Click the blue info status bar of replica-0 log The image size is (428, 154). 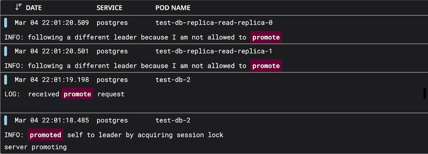pyautogui.click(x=6, y=23)
